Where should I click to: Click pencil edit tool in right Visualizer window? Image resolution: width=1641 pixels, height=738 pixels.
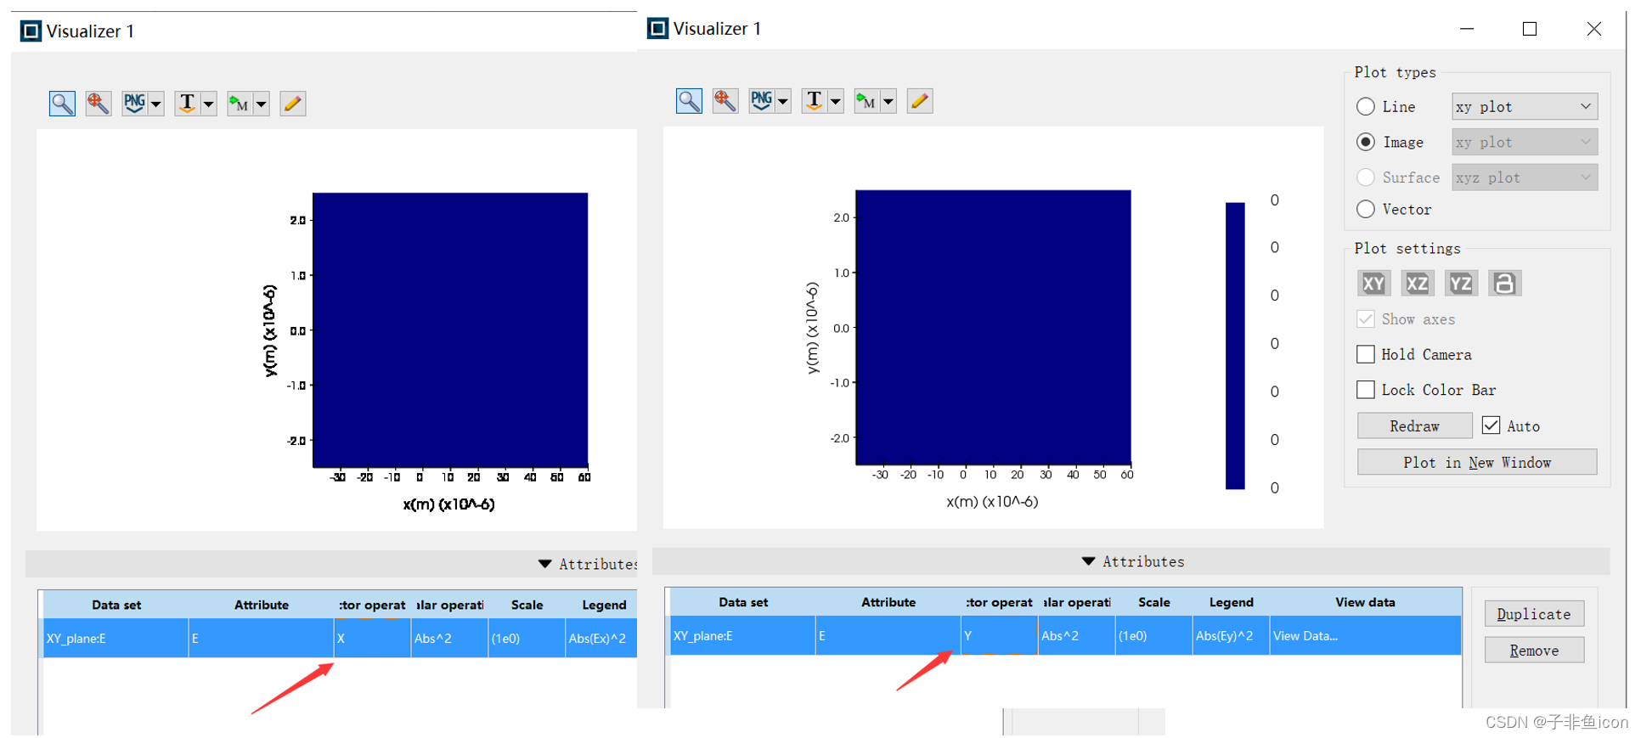point(920,101)
